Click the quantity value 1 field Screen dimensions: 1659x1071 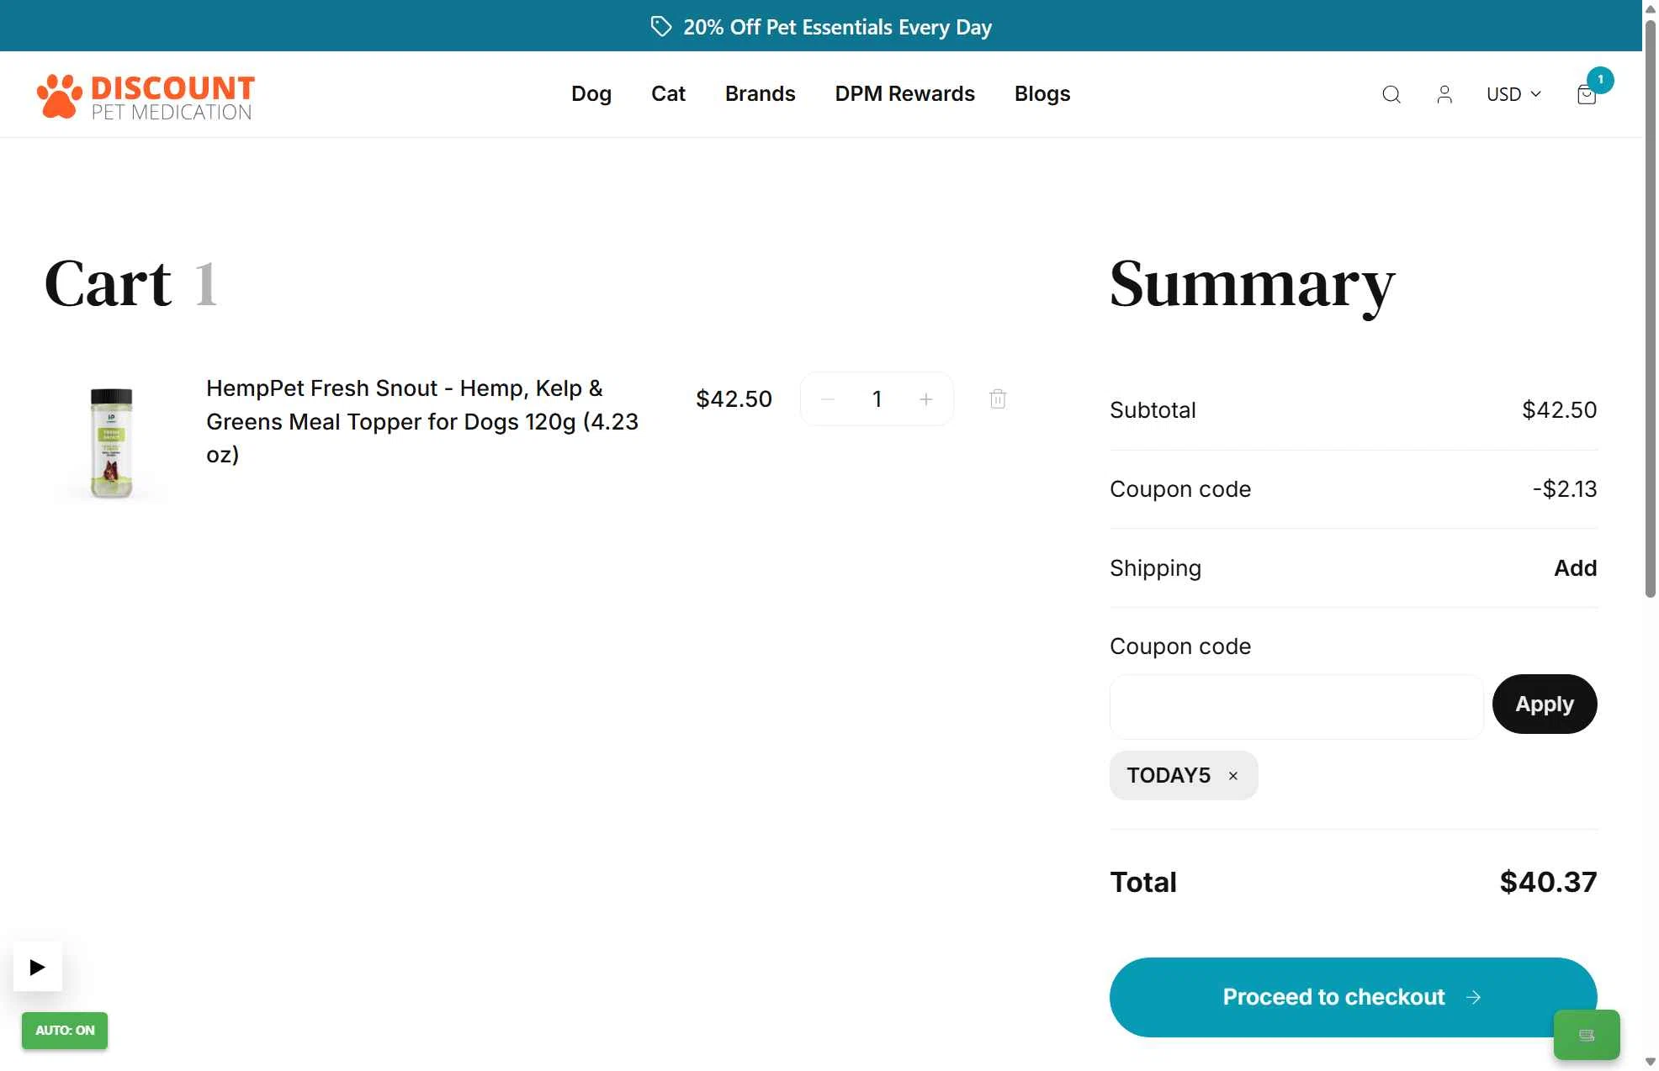(x=877, y=399)
